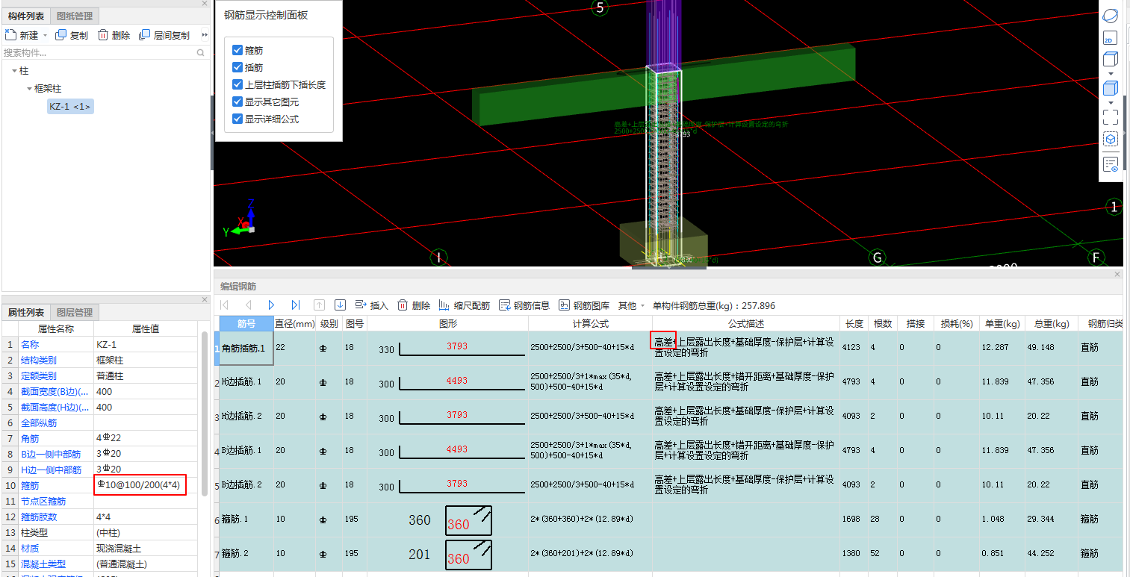Open dropdown under wireframe cube icon
The image size is (1130, 577).
1111,74
